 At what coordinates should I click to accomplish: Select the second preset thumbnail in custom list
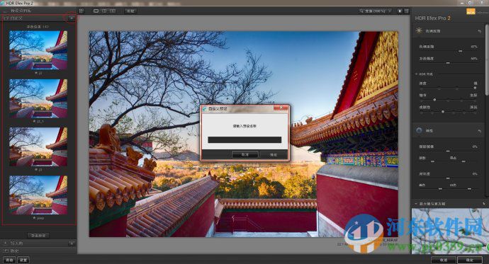[38, 98]
